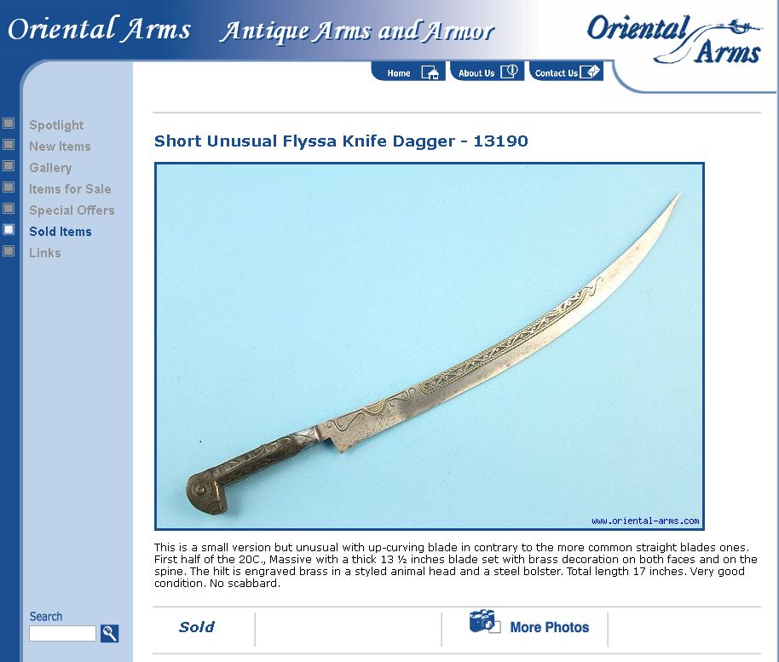Click the Oriental Arms header title
779x662 pixels.
click(x=100, y=29)
